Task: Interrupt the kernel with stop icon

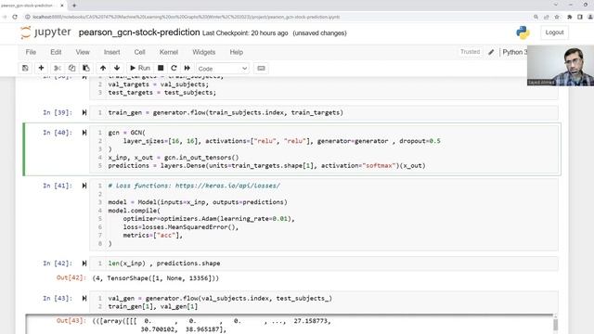Action: pos(161,68)
